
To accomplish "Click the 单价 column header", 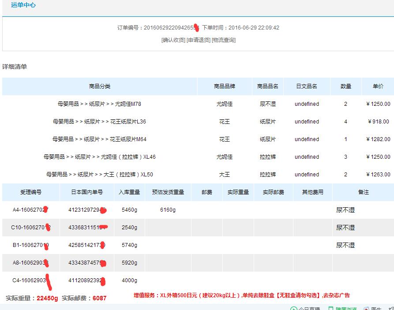I will pyautogui.click(x=378, y=86).
